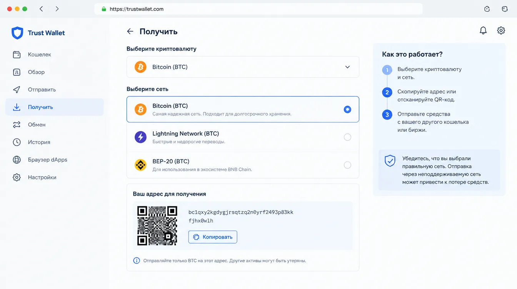The width and height of the screenshot is (517, 289).
Task: Open the История menu item
Action: (x=55, y=142)
